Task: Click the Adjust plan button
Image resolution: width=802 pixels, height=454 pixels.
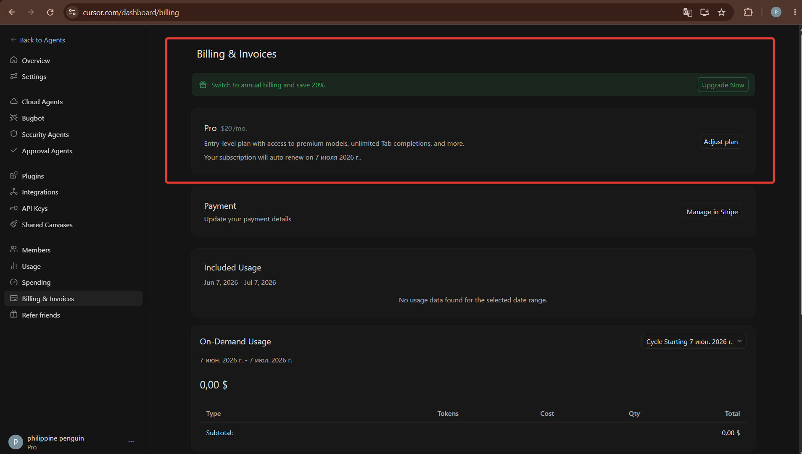Action: pos(720,142)
